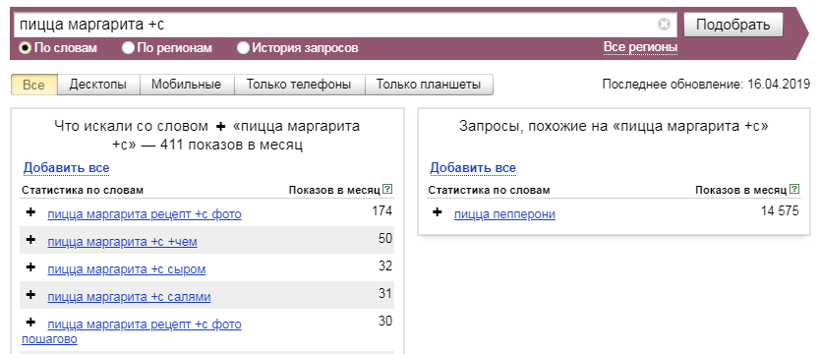
Task: Click the value 50 impressions
Action: 385,239
